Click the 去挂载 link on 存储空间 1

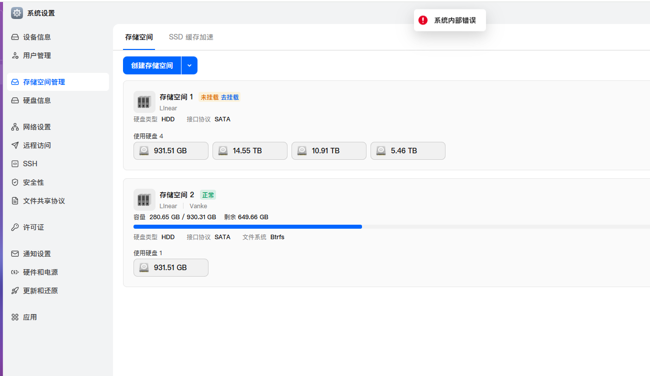click(229, 97)
